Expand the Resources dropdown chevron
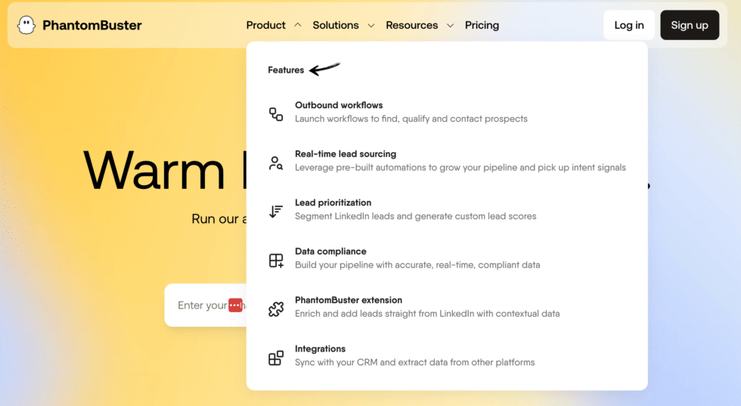Screen dimensions: 741x406 pyautogui.click(x=450, y=25)
